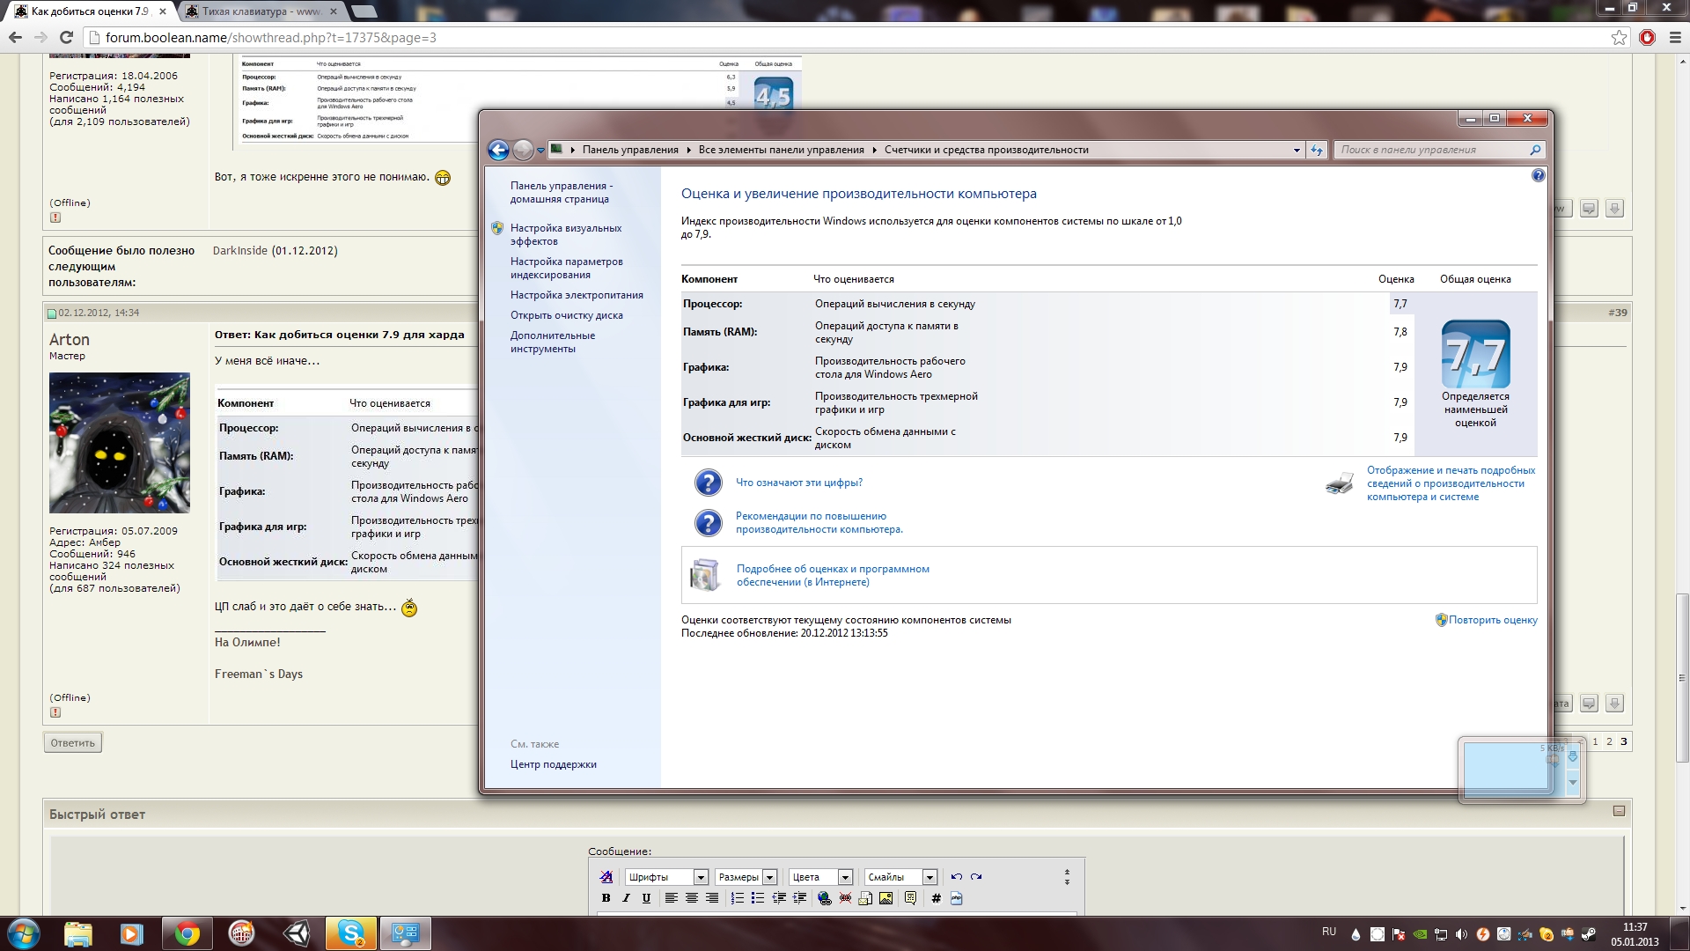Switch to the Тихая клавиатура browser tab
The image size is (1690, 951).
[261, 11]
